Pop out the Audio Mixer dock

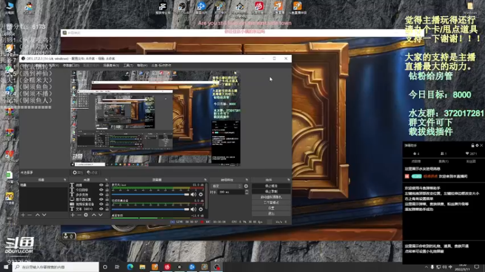pyautogui.click(x=206, y=180)
